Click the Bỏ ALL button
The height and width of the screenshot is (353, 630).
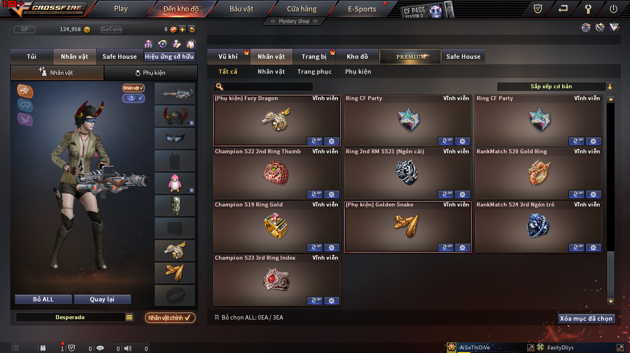pyautogui.click(x=43, y=299)
